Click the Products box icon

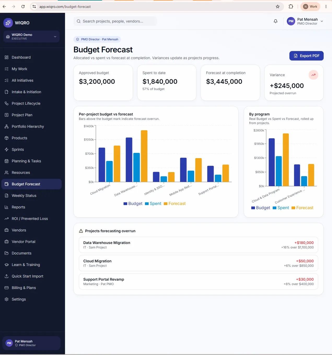tap(7, 138)
